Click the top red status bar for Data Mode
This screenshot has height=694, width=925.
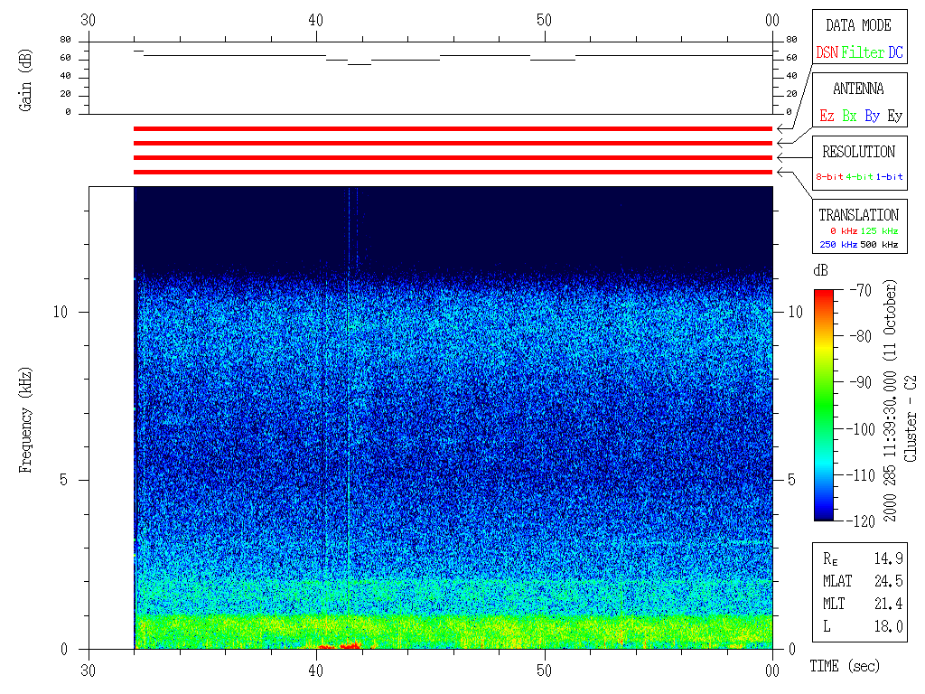[452, 129]
